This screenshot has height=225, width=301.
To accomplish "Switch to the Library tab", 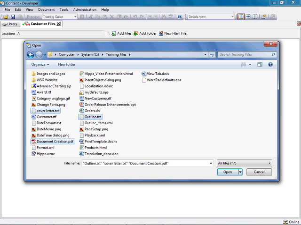I will 10,24.
